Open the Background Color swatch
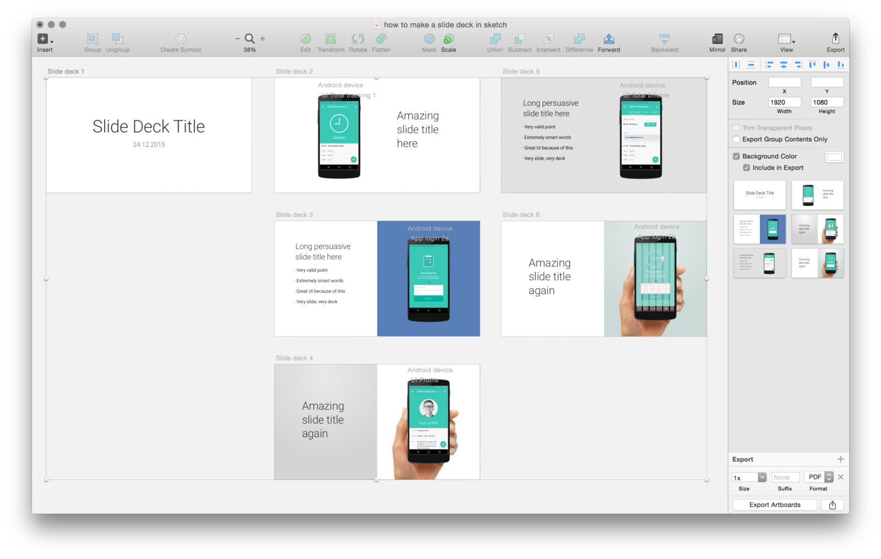The height and width of the screenshot is (559, 881). pos(834,157)
